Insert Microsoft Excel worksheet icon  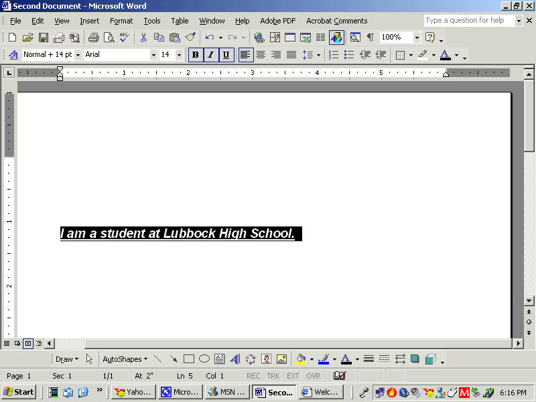306,38
